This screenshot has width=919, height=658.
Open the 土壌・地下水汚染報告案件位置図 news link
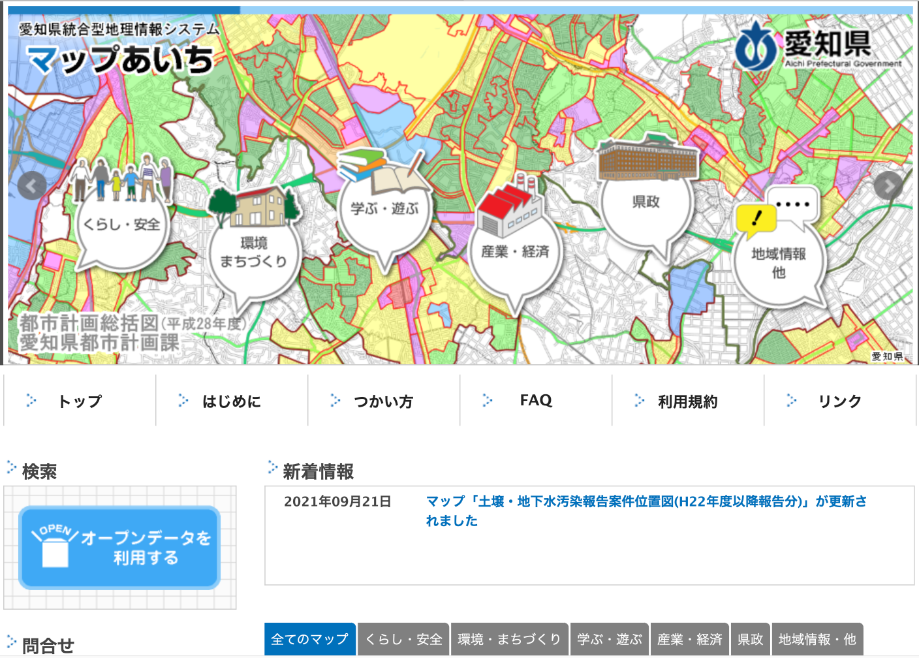(x=646, y=511)
